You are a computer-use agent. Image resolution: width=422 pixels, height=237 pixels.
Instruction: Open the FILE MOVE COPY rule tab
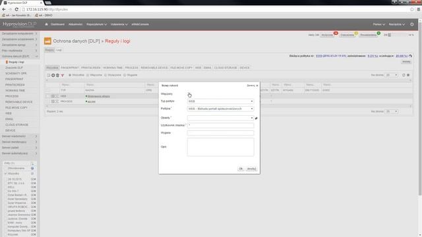click(x=181, y=68)
